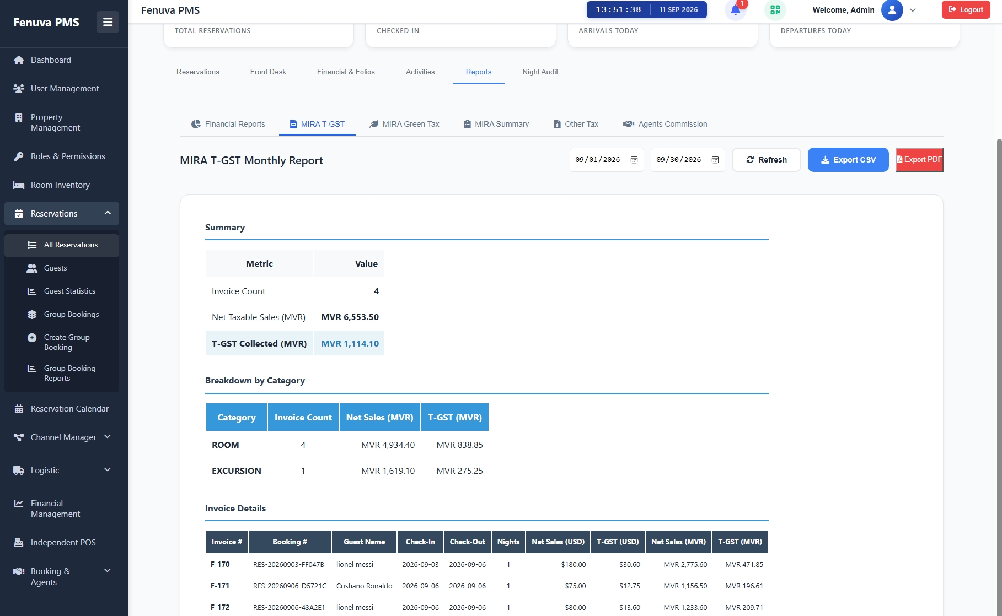Open the Agents Commission sub-tab
Viewport: 1002px width, 616px height.
[x=665, y=125]
